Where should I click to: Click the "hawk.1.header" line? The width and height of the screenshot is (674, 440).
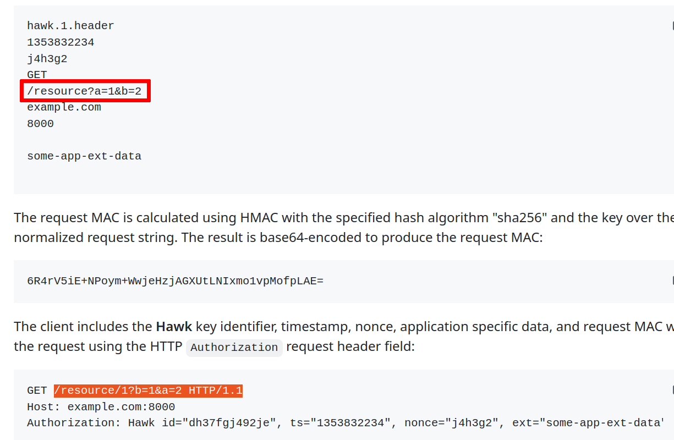[70, 26]
